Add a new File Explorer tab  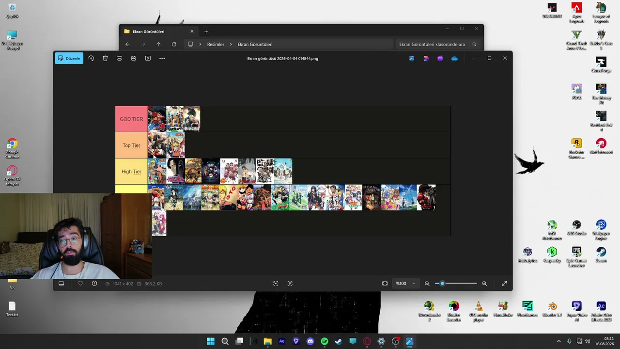pos(206,32)
